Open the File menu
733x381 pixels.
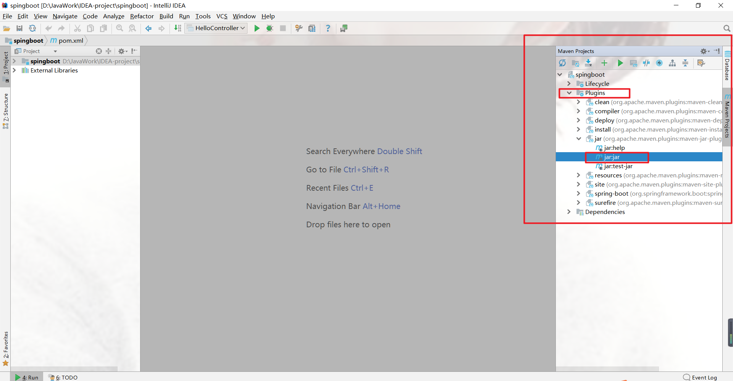[x=7, y=16]
